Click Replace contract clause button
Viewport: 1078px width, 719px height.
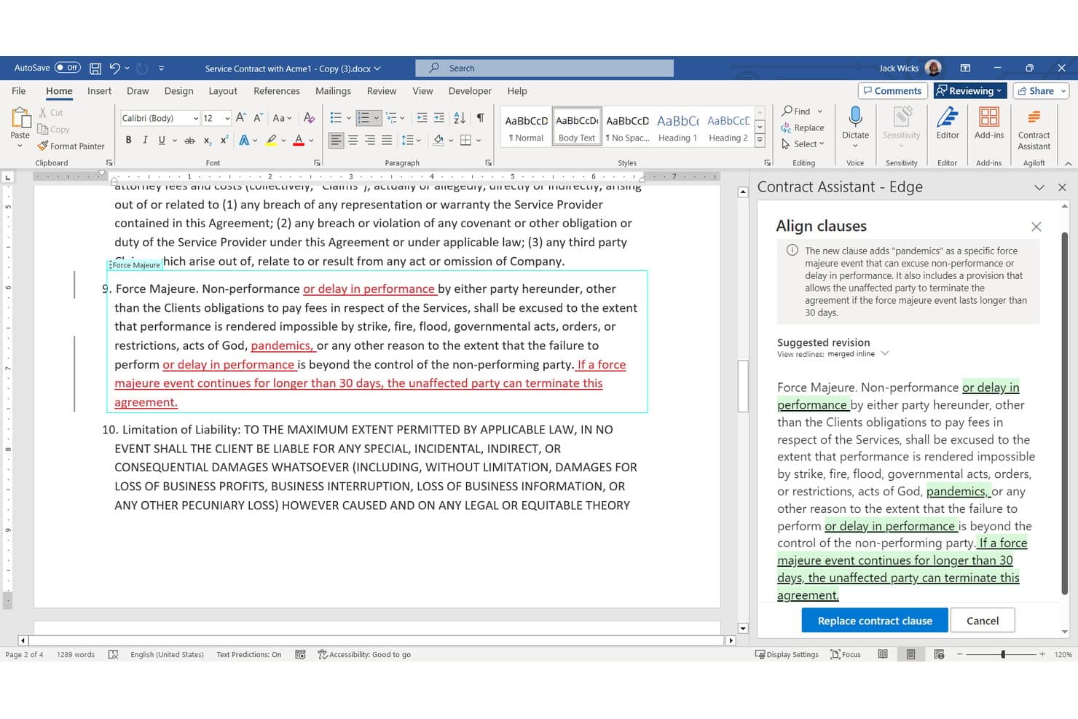[875, 621]
